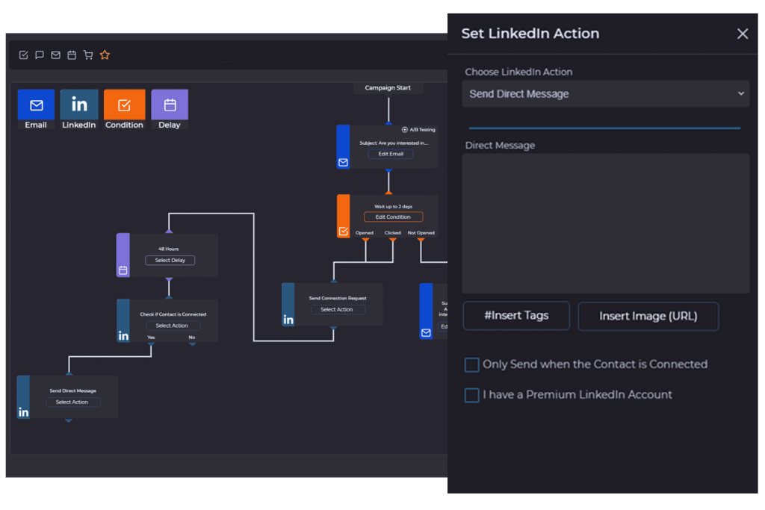Close the Set LinkedIn Action panel

pos(742,34)
